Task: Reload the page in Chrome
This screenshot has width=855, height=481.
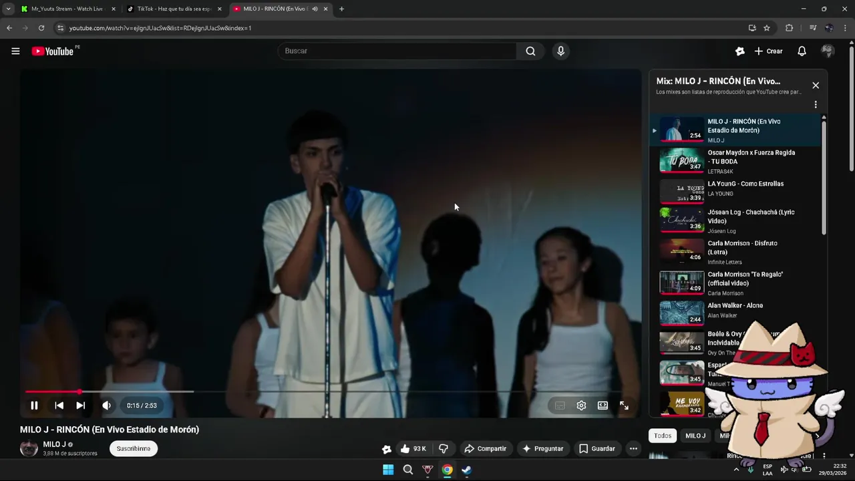Action: click(x=41, y=28)
